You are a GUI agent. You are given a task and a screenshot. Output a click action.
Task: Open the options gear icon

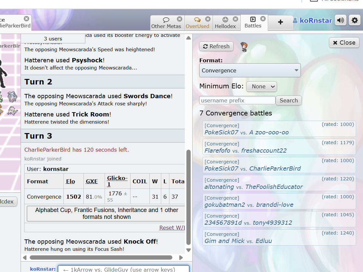[354, 21]
